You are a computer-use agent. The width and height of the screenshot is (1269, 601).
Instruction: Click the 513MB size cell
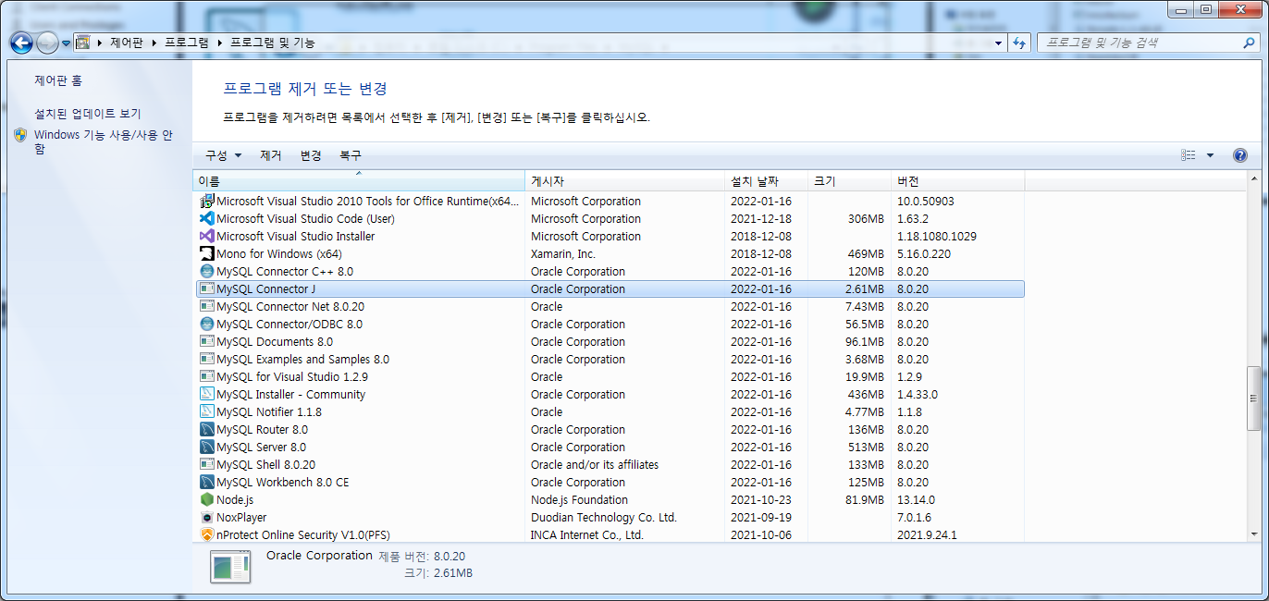point(866,448)
